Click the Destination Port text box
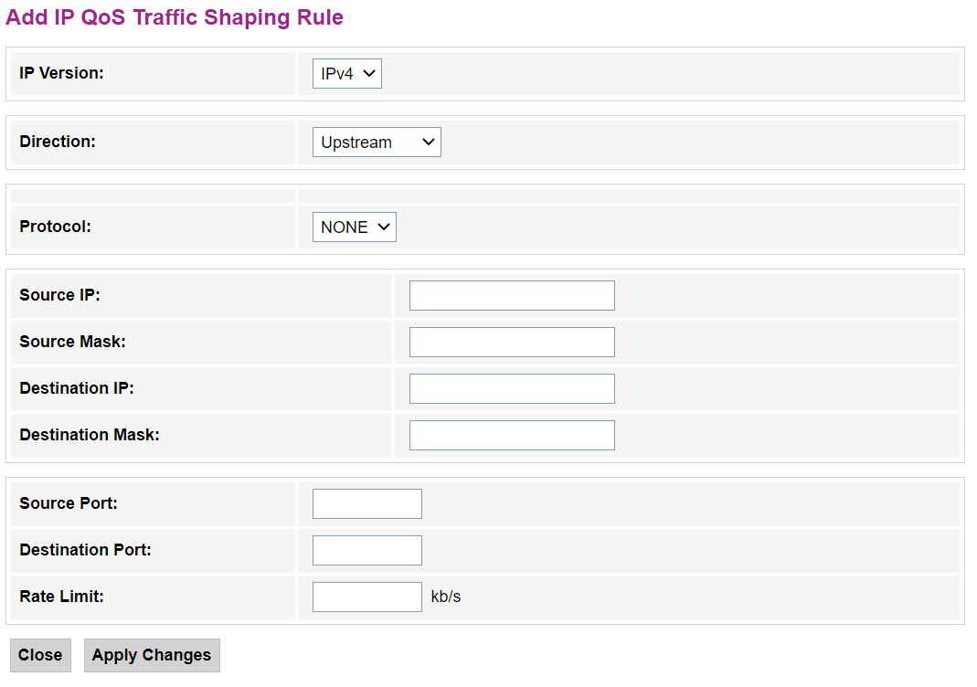The image size is (977, 687). [x=366, y=551]
